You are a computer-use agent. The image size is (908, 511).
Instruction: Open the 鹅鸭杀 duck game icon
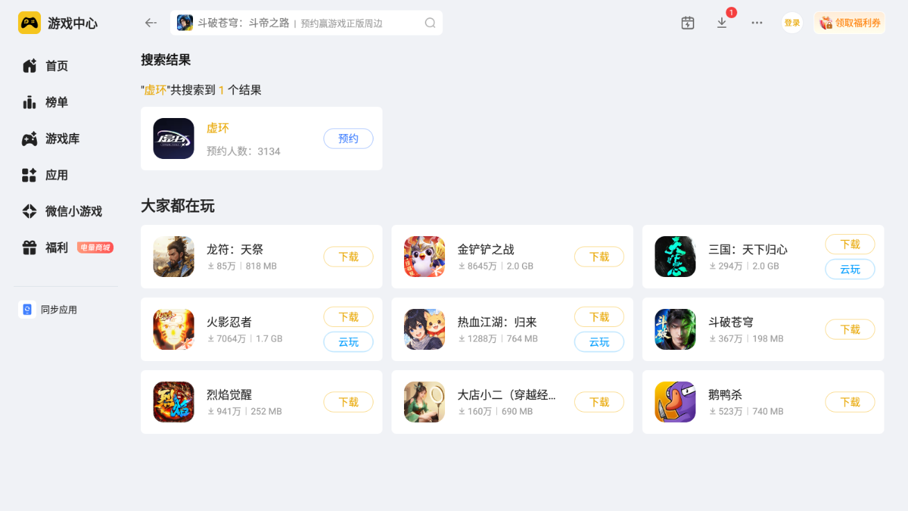point(675,402)
